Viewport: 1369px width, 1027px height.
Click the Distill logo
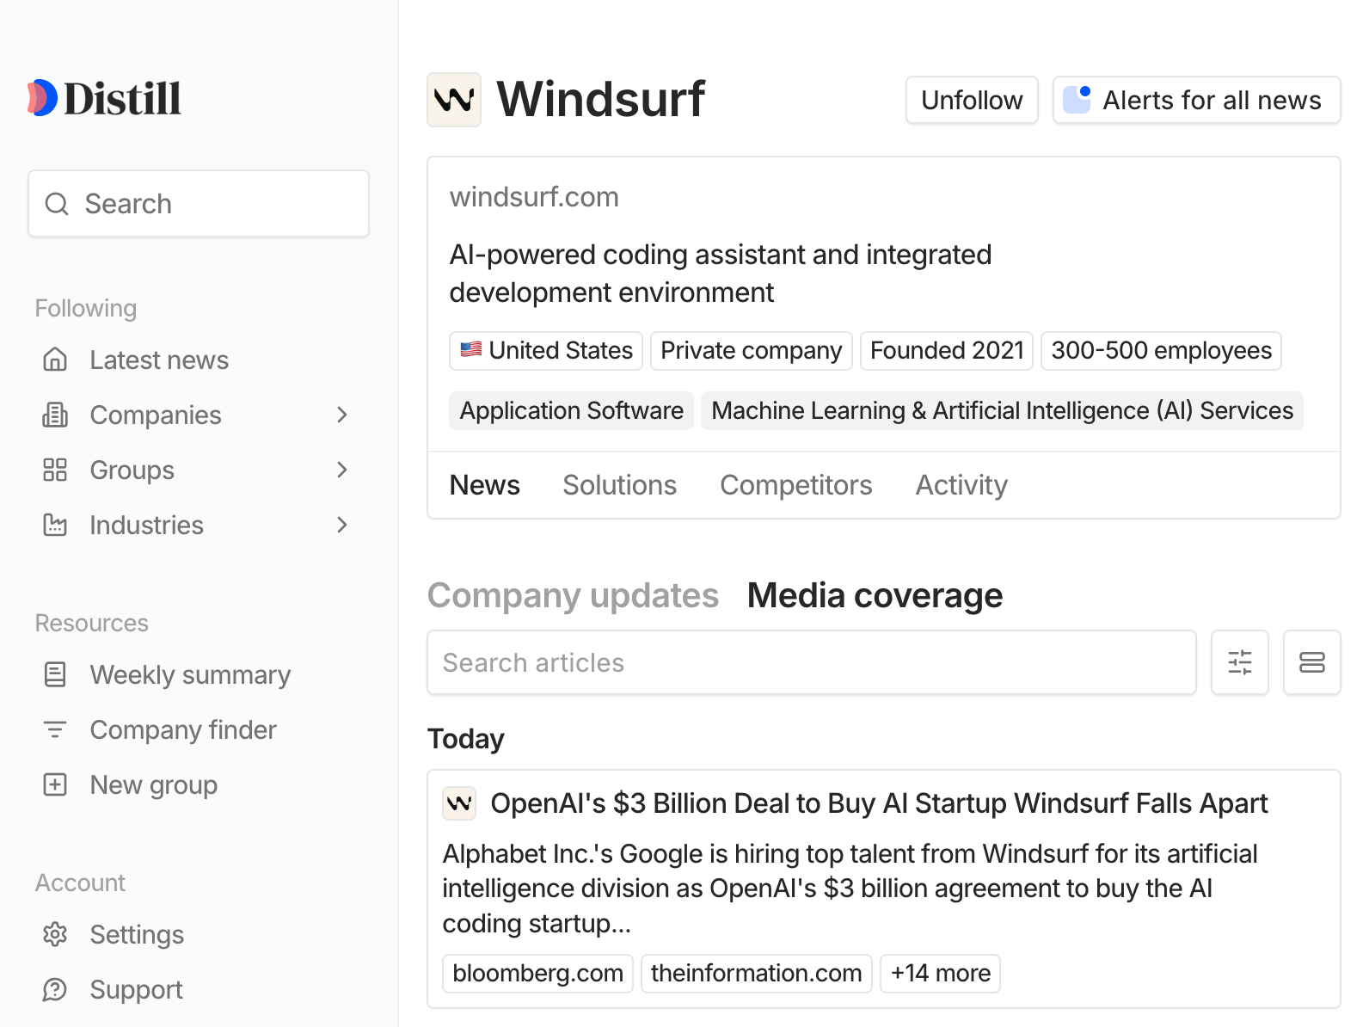coord(104,98)
